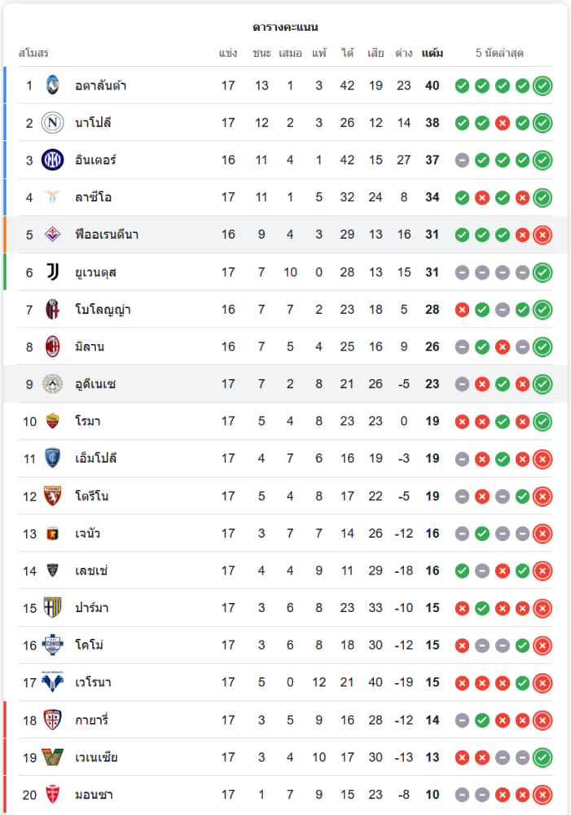The height and width of the screenshot is (815, 571).
Task: Click the Milan club crest icon
Action: (53, 347)
